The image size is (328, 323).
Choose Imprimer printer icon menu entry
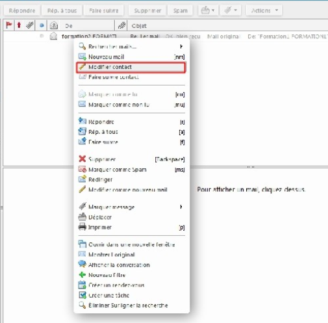pos(131,227)
